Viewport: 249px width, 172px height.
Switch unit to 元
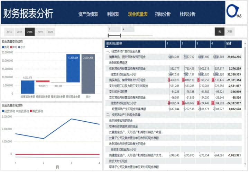pyautogui.click(x=220, y=32)
